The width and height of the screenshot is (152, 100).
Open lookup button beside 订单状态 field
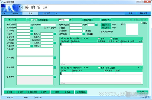[84, 34]
